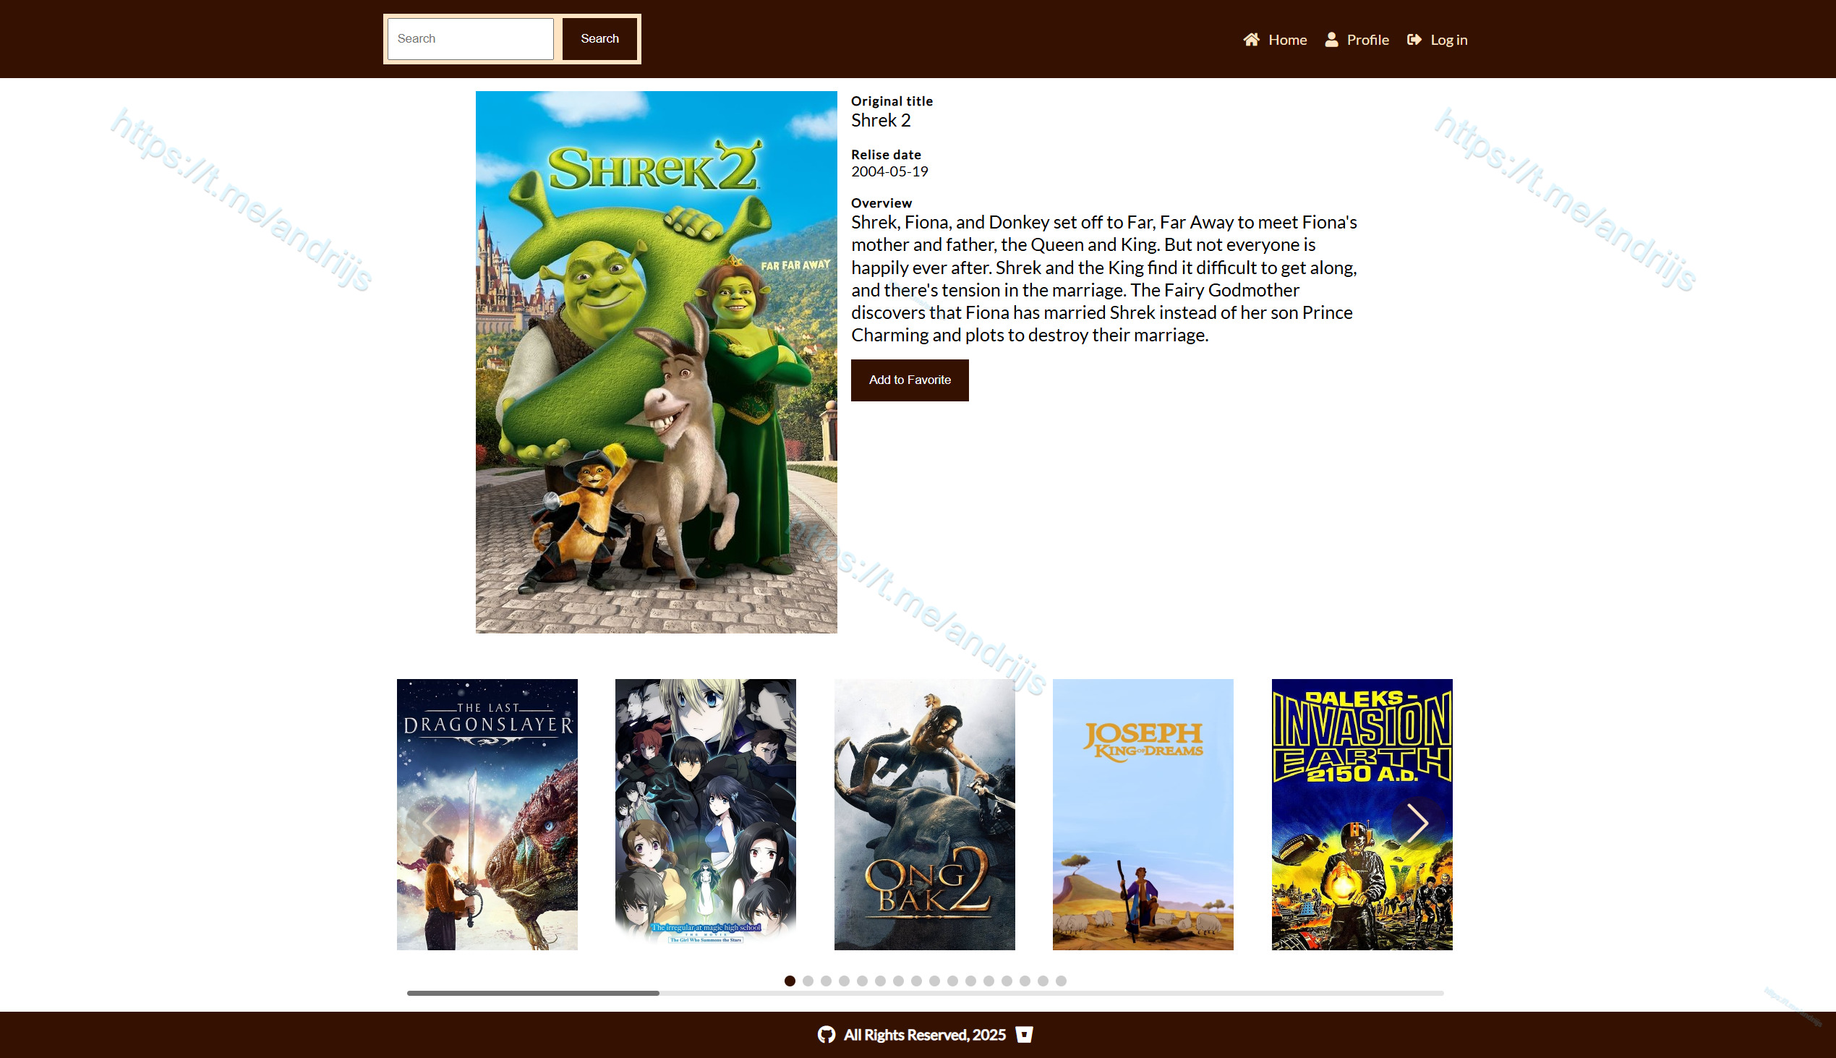Image resolution: width=1836 pixels, height=1058 pixels.
Task: Click the Log in link text
Action: coord(1448,40)
